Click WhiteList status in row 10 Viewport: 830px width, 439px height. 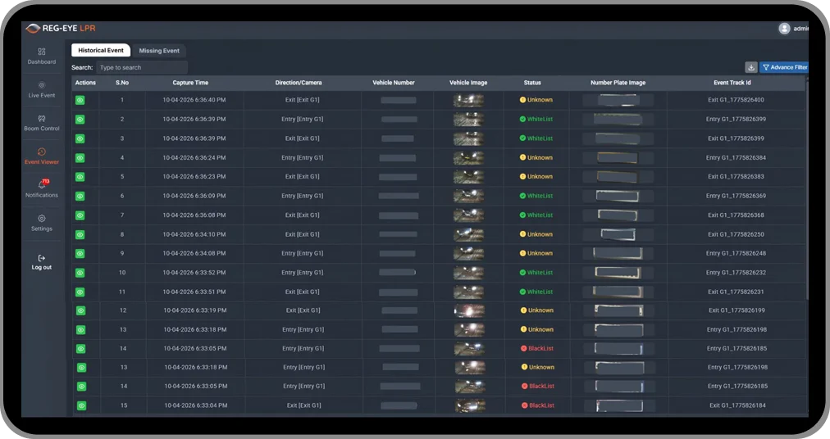pos(536,273)
